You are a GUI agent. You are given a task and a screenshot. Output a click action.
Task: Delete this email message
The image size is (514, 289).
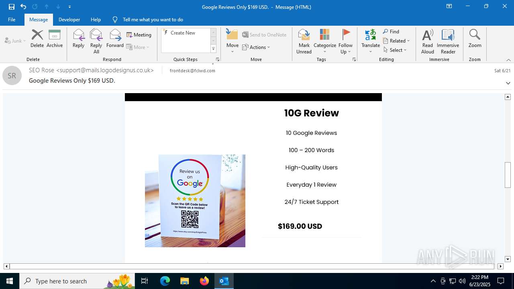click(37, 39)
